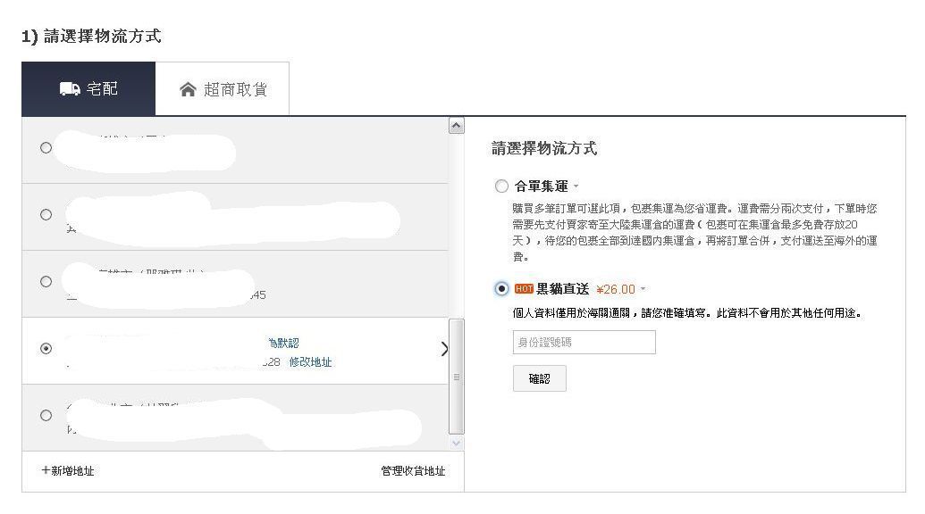Click the HOT badge next to 黑貓直送
Image resolution: width=925 pixels, height=514 pixels.
click(524, 289)
